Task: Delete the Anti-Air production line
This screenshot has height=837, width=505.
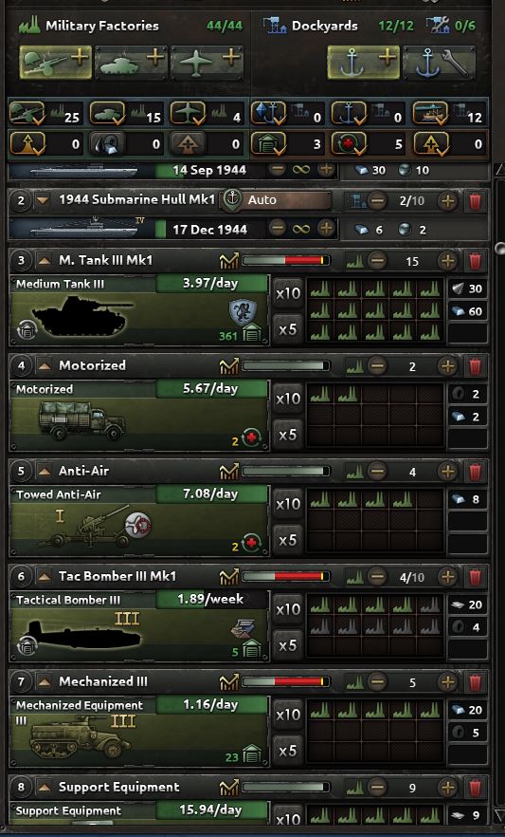Action: [475, 472]
